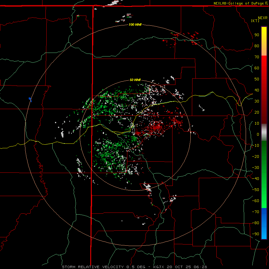The image size is (269, 269).
Task: Click the 60 value on velocity legend
Action: tap(257, 68)
